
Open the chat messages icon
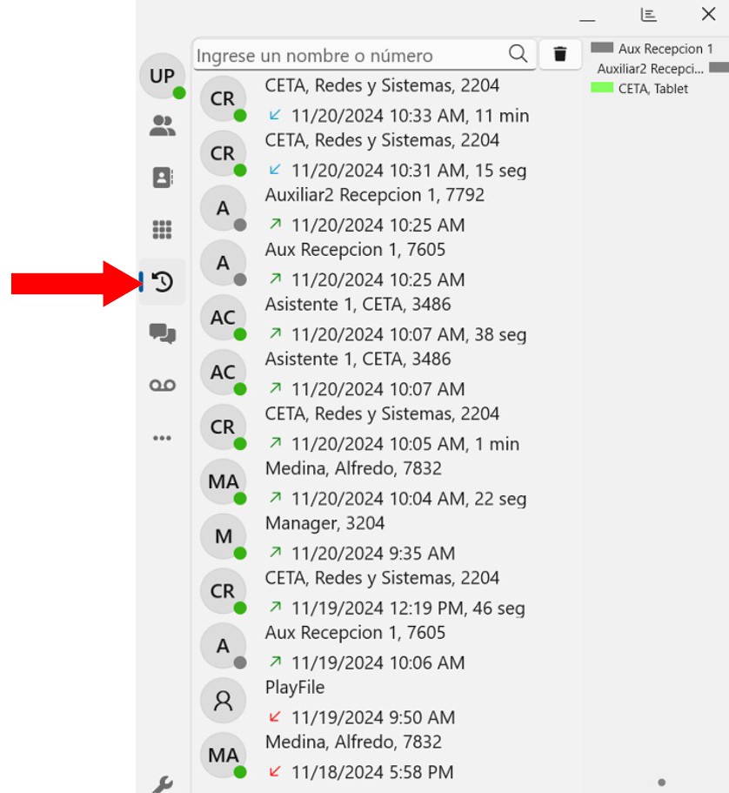162,333
